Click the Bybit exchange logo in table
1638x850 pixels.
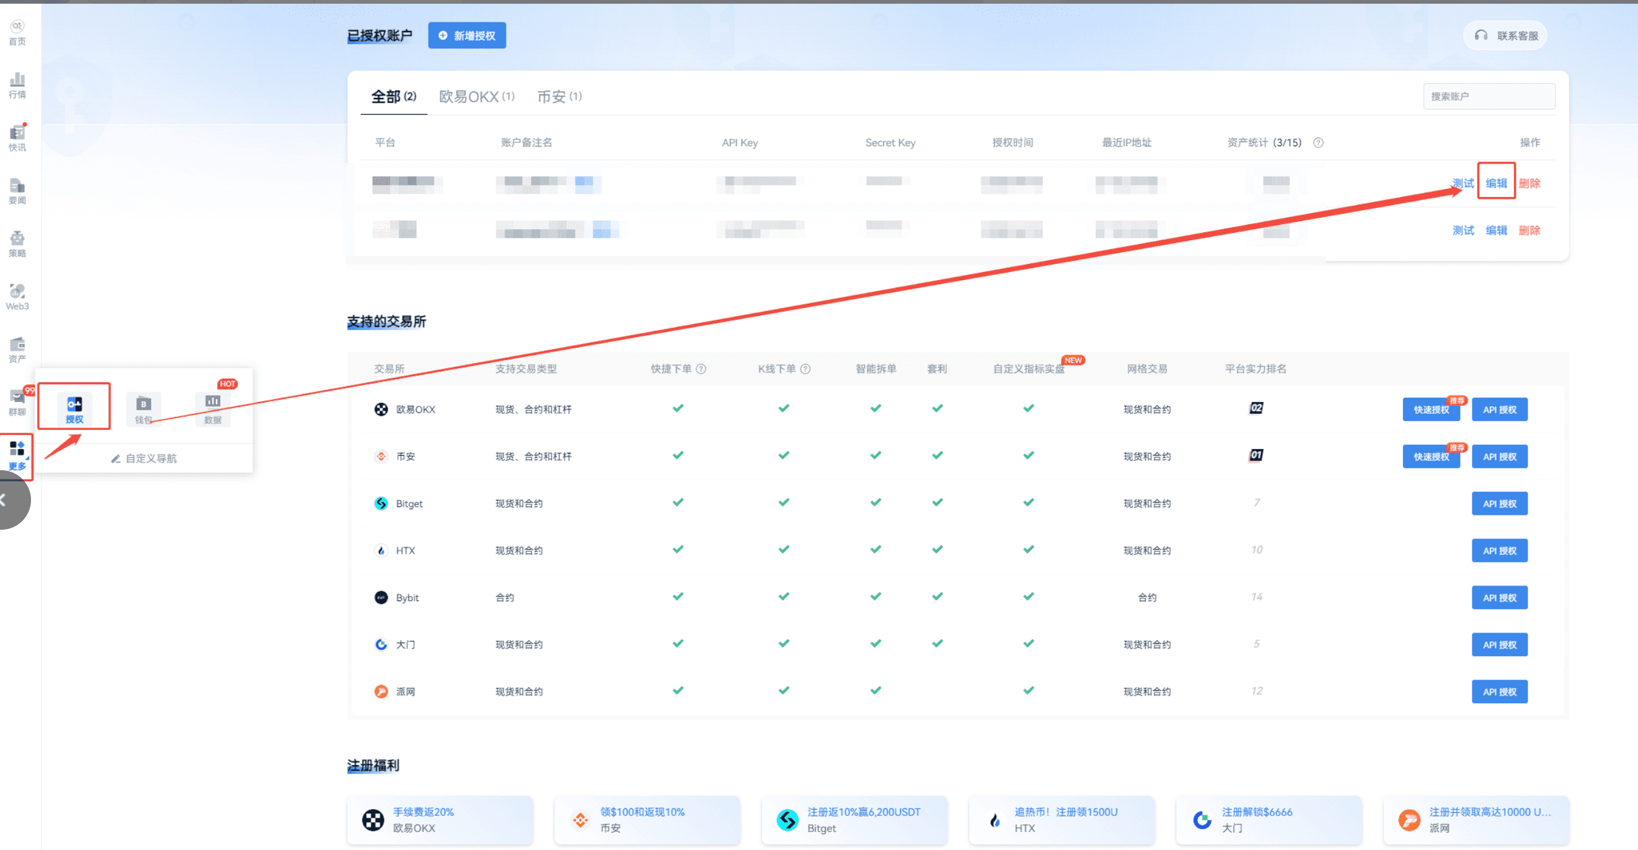pos(381,597)
